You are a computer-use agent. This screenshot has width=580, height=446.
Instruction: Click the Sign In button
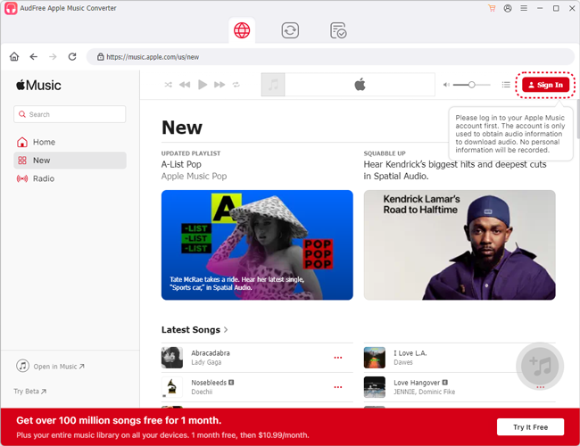[545, 85]
